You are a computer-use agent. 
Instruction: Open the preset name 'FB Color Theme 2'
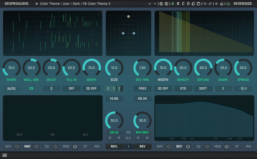96,4
